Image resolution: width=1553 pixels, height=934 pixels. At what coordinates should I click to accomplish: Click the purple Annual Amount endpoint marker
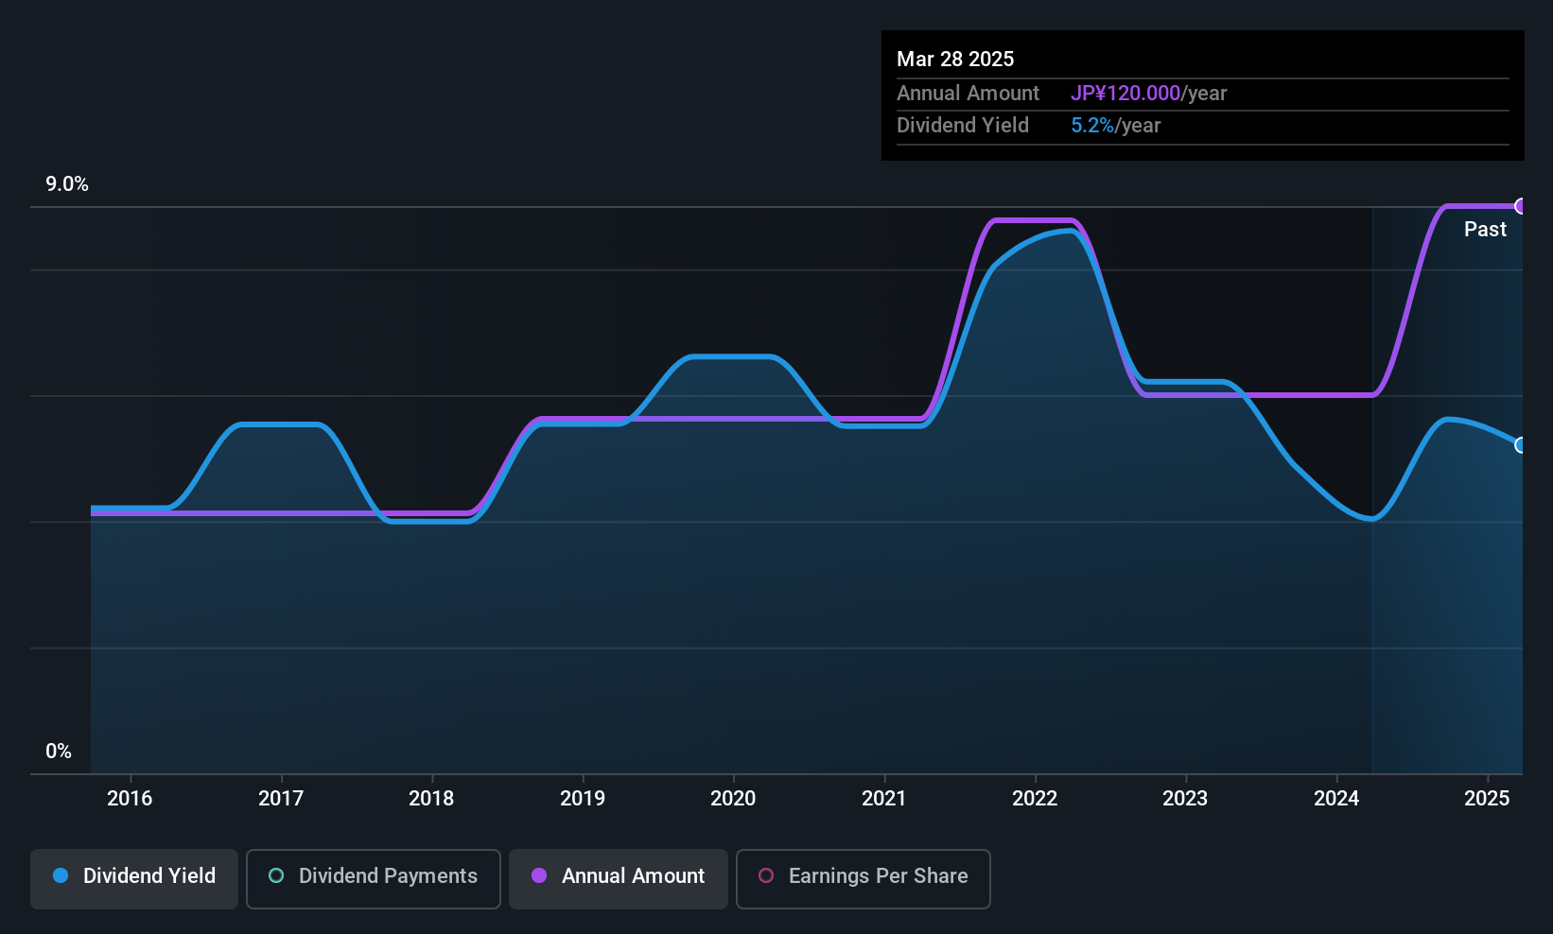tap(1521, 206)
